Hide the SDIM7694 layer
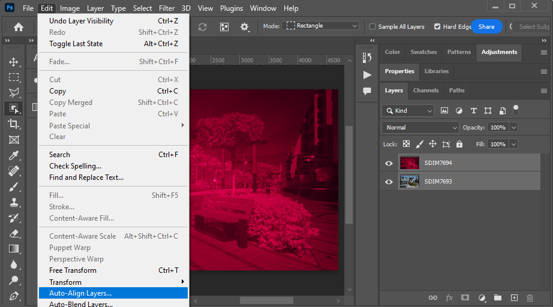The width and height of the screenshot is (553, 307). 389,163
